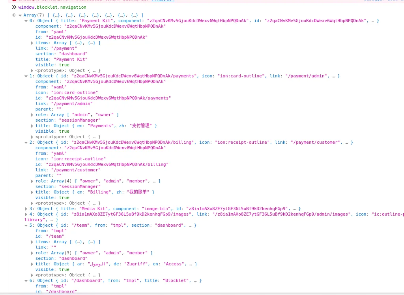
Task: Click section: "dashboard" under Payment Kit
Action: click(61, 54)
